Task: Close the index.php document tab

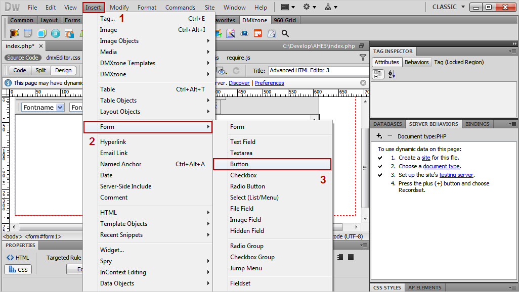Action: coord(40,46)
